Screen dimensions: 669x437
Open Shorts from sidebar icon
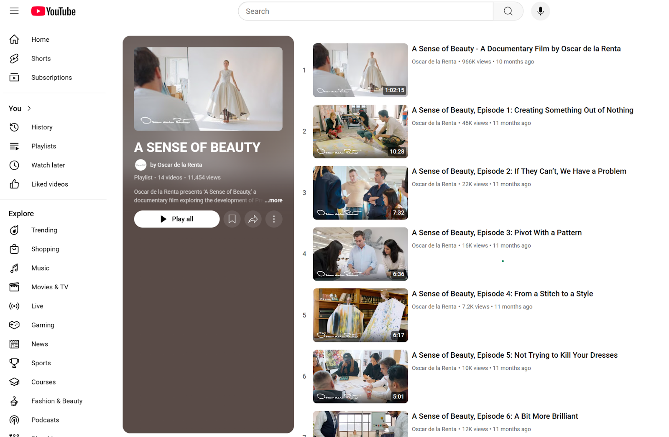pos(14,58)
